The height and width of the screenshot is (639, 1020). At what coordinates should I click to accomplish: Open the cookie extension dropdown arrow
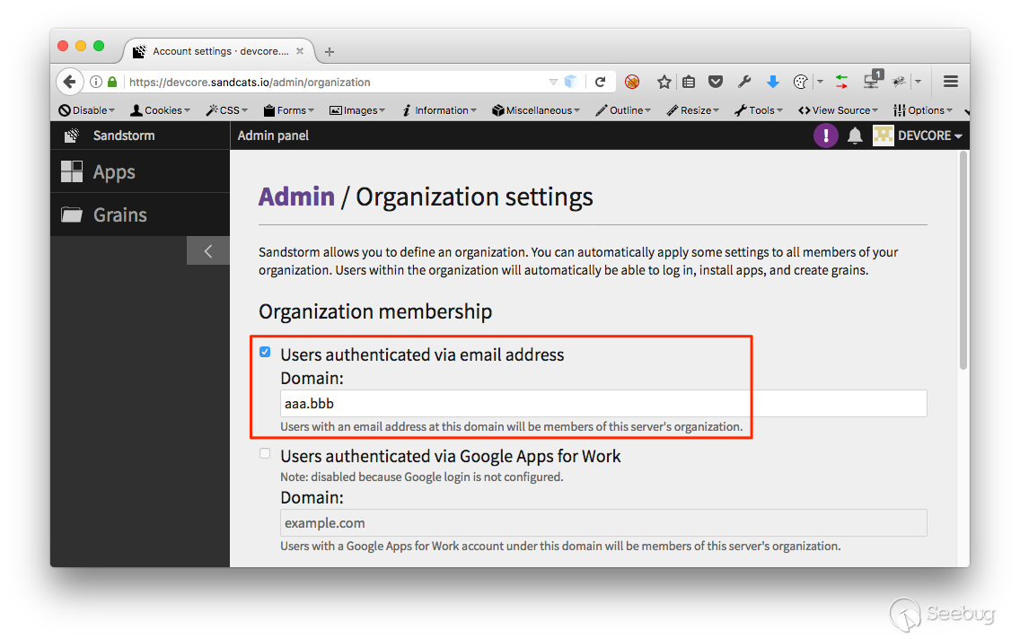coord(820,82)
